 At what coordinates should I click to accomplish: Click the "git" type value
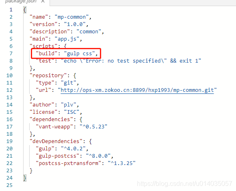coord(69,83)
